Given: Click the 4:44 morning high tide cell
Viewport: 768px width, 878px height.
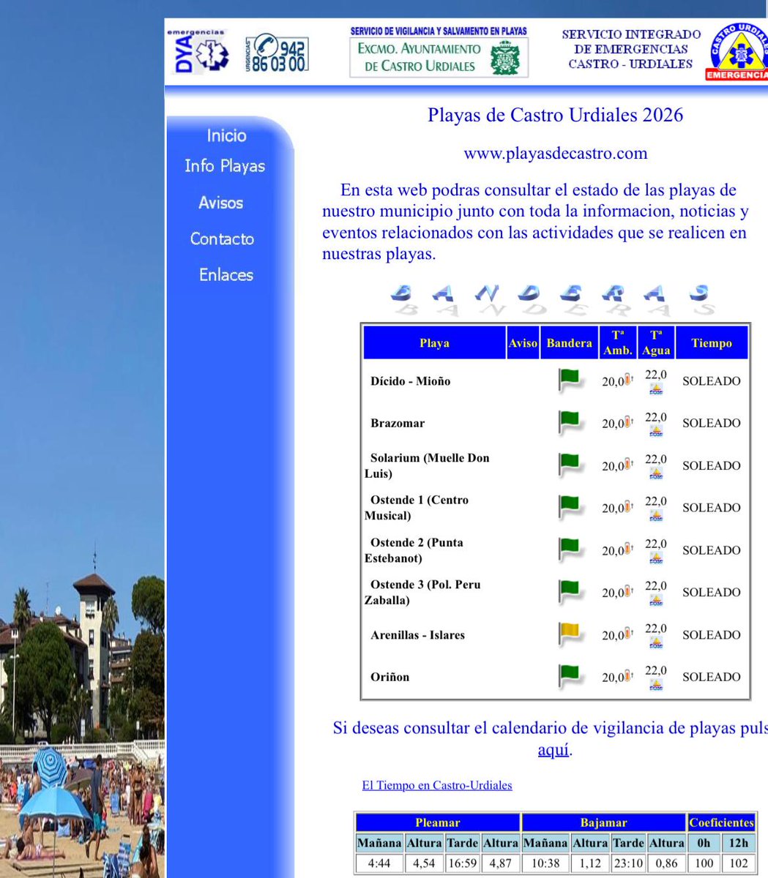Looking at the screenshot, I should (379, 863).
